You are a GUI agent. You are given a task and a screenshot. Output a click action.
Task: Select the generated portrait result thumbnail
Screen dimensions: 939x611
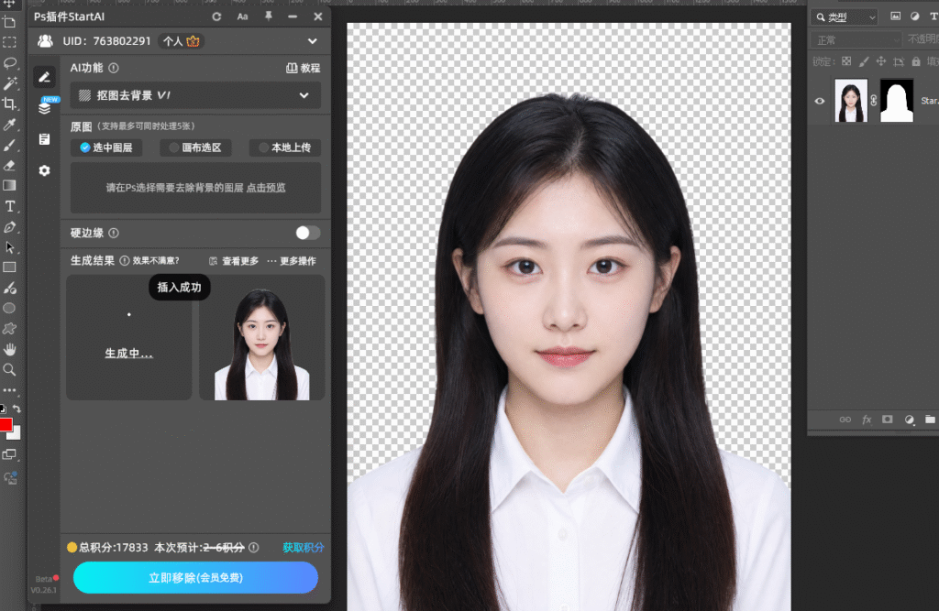(x=262, y=338)
